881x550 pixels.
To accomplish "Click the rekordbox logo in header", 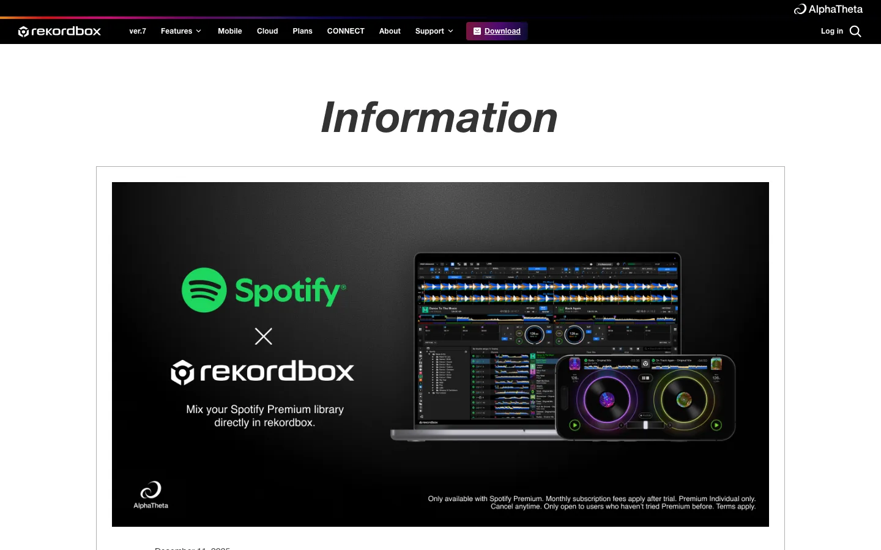I will click(x=59, y=31).
